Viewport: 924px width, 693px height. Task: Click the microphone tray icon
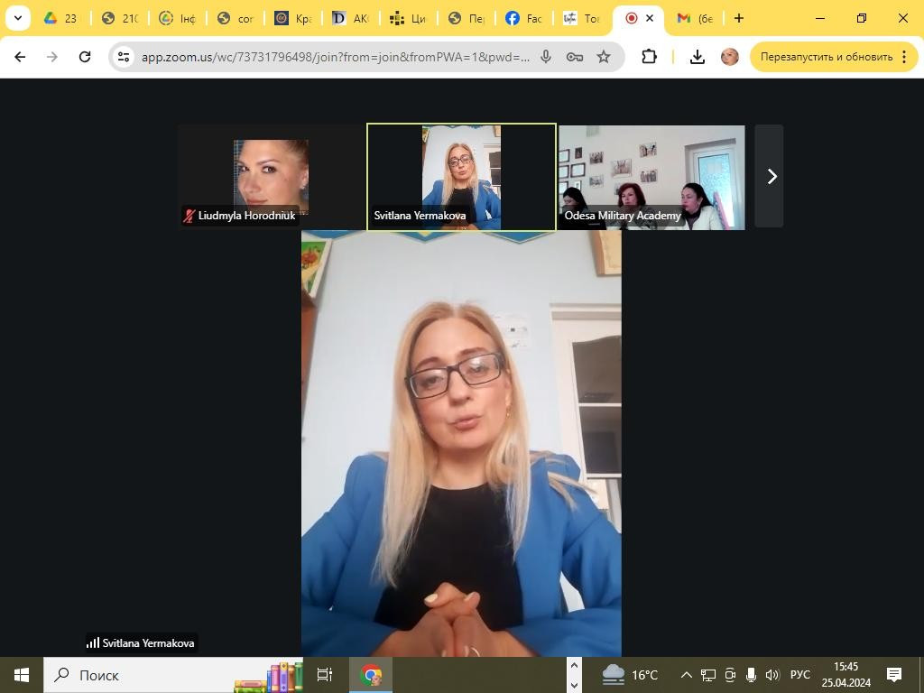click(x=752, y=675)
